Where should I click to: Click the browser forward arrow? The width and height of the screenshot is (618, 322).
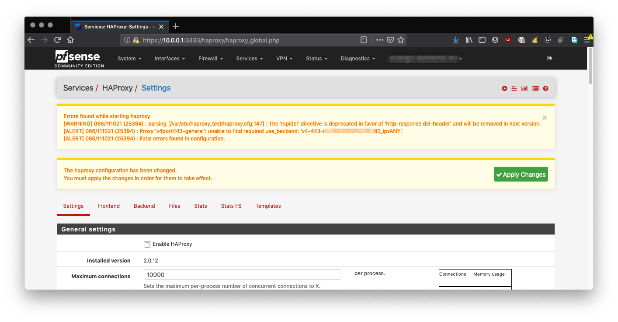[44, 40]
